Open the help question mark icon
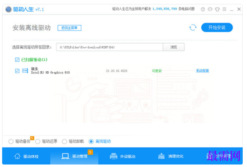The image size is (247, 167). 203,9
